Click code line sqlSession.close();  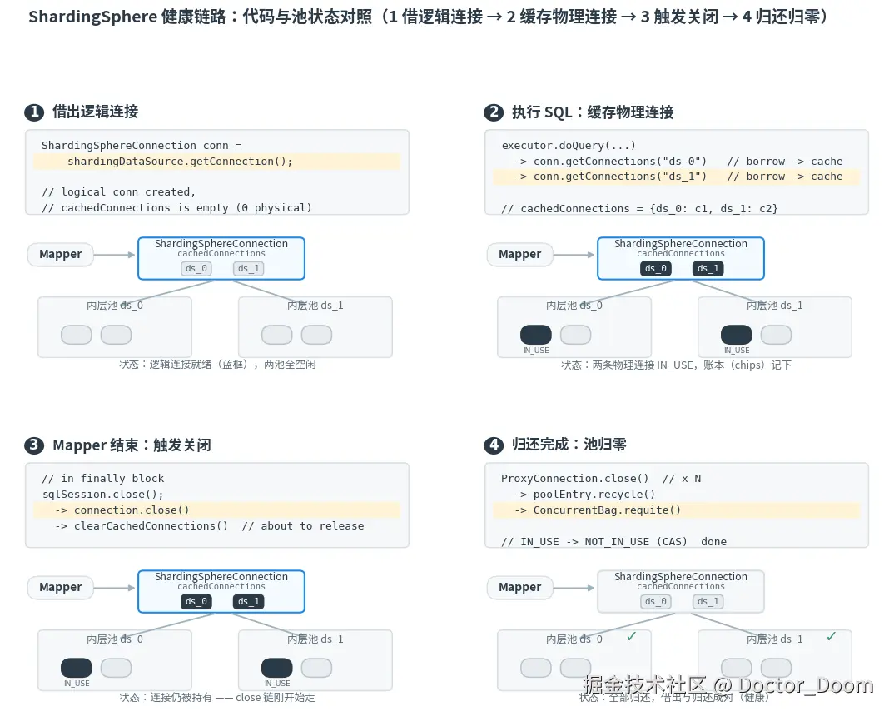tap(102, 495)
